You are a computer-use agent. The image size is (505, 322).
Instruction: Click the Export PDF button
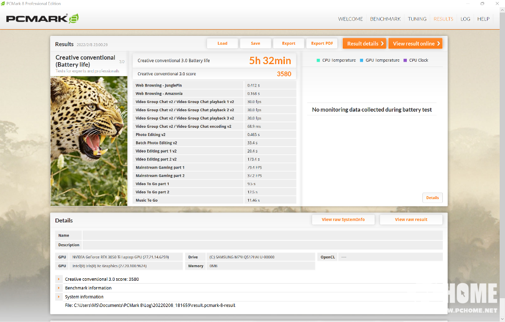[x=322, y=43]
